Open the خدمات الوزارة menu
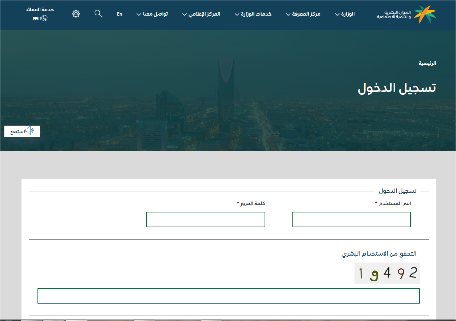 pyautogui.click(x=253, y=14)
